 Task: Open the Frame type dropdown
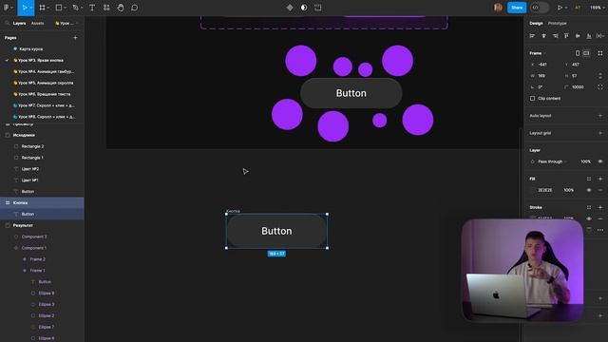538,53
